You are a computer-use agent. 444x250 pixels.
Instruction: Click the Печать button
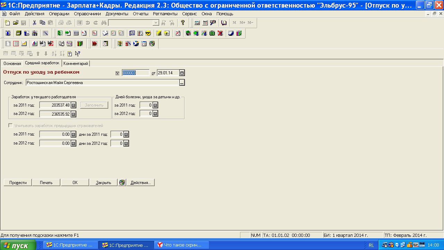click(46, 183)
